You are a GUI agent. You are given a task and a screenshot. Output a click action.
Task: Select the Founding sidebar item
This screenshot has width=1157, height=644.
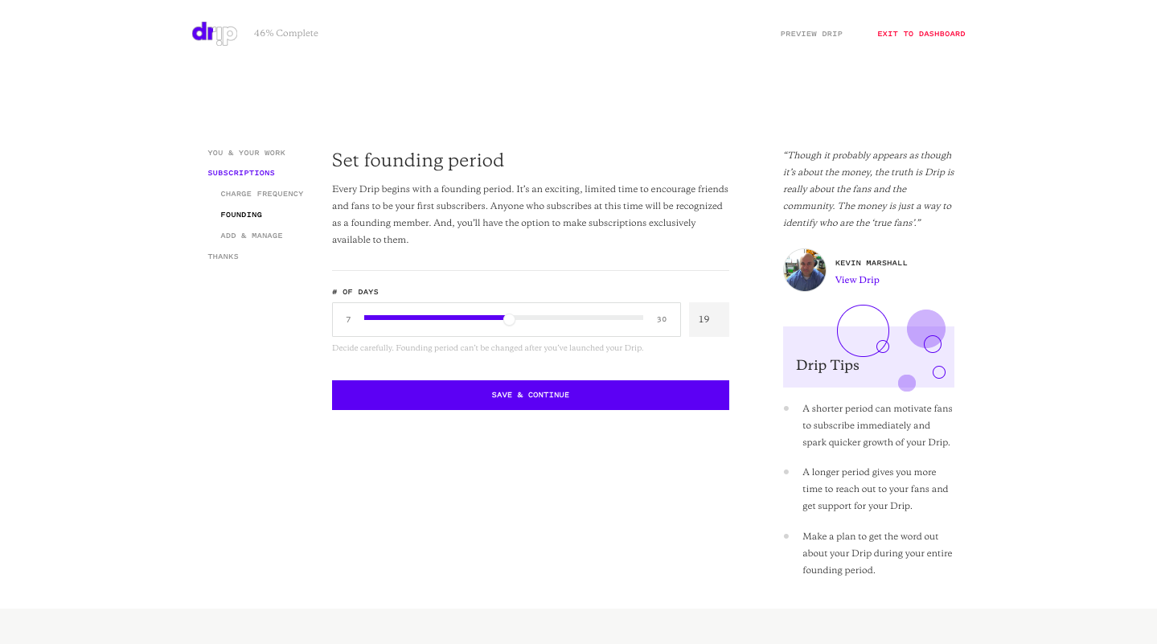tap(241, 215)
